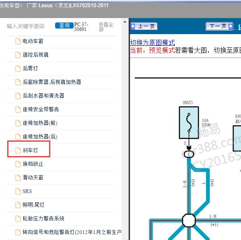Click the page icon beside 轮胎压力警告系统
The height and width of the screenshot is (240, 241).
click(x=18, y=219)
